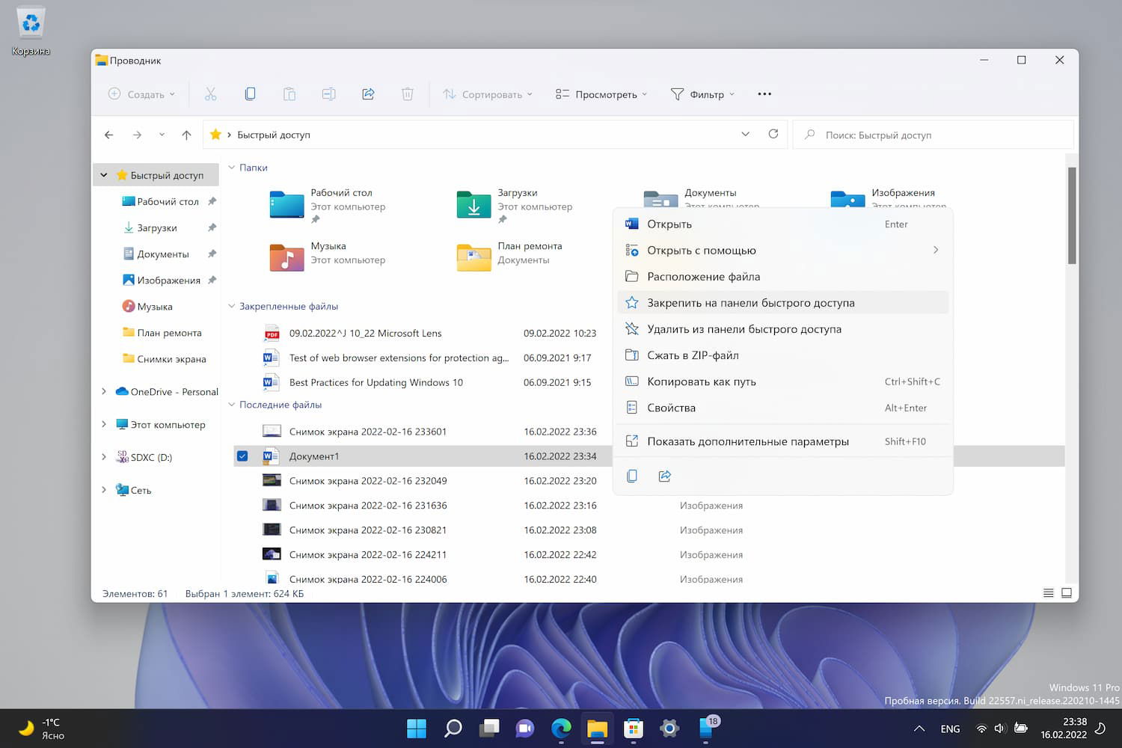Open the Просмотреть view dropdown

601,94
